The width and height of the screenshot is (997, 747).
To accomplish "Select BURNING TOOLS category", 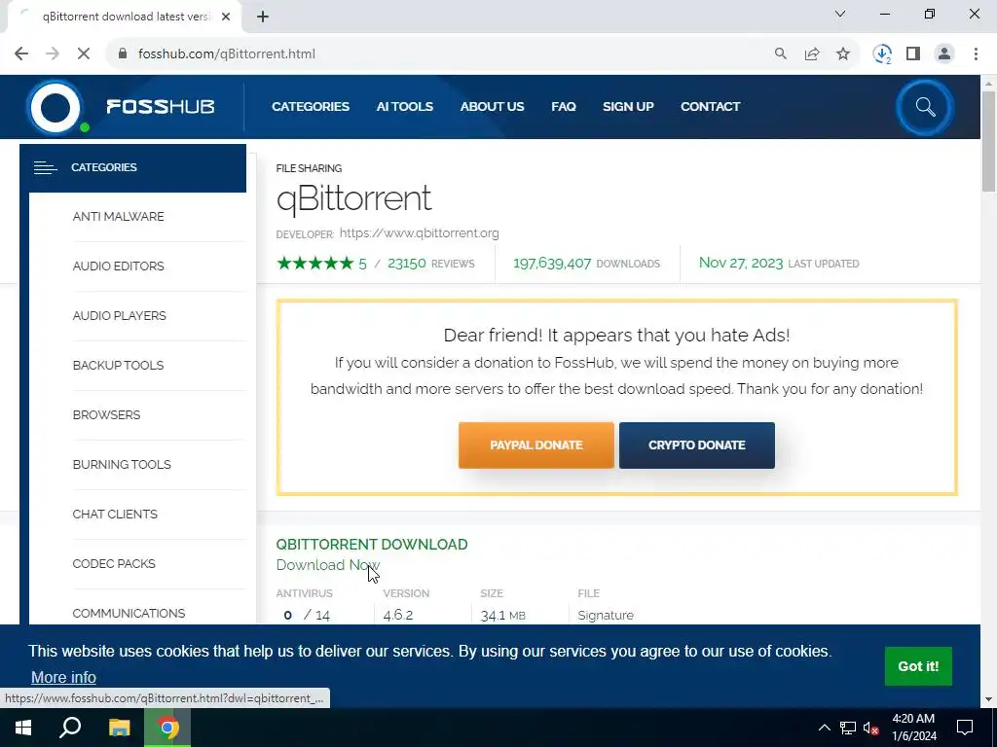I will [122, 464].
